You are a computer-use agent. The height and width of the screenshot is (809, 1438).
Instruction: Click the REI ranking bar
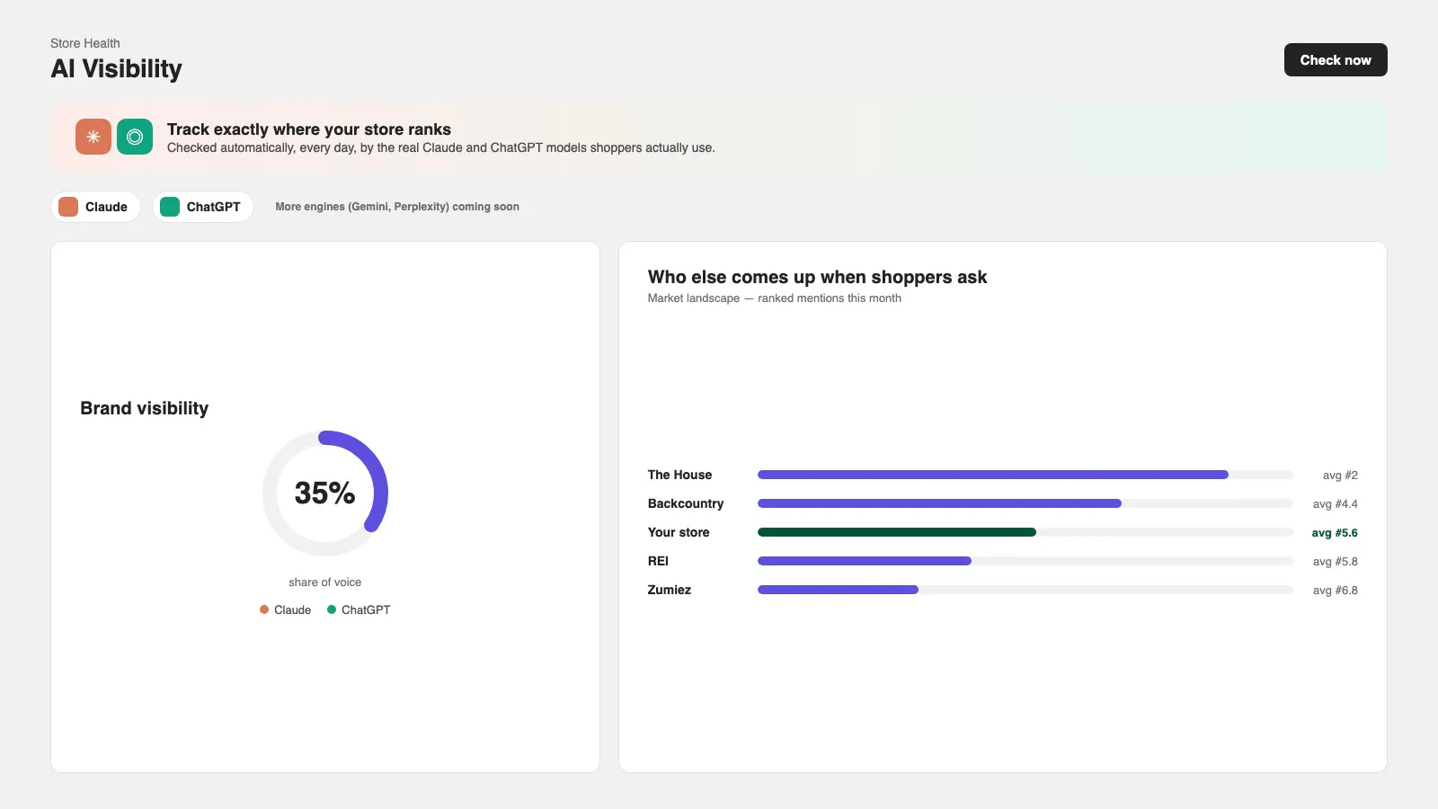click(x=1025, y=561)
